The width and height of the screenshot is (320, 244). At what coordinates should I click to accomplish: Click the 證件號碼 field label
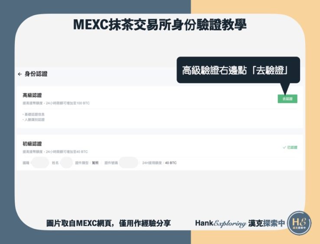click(111, 163)
